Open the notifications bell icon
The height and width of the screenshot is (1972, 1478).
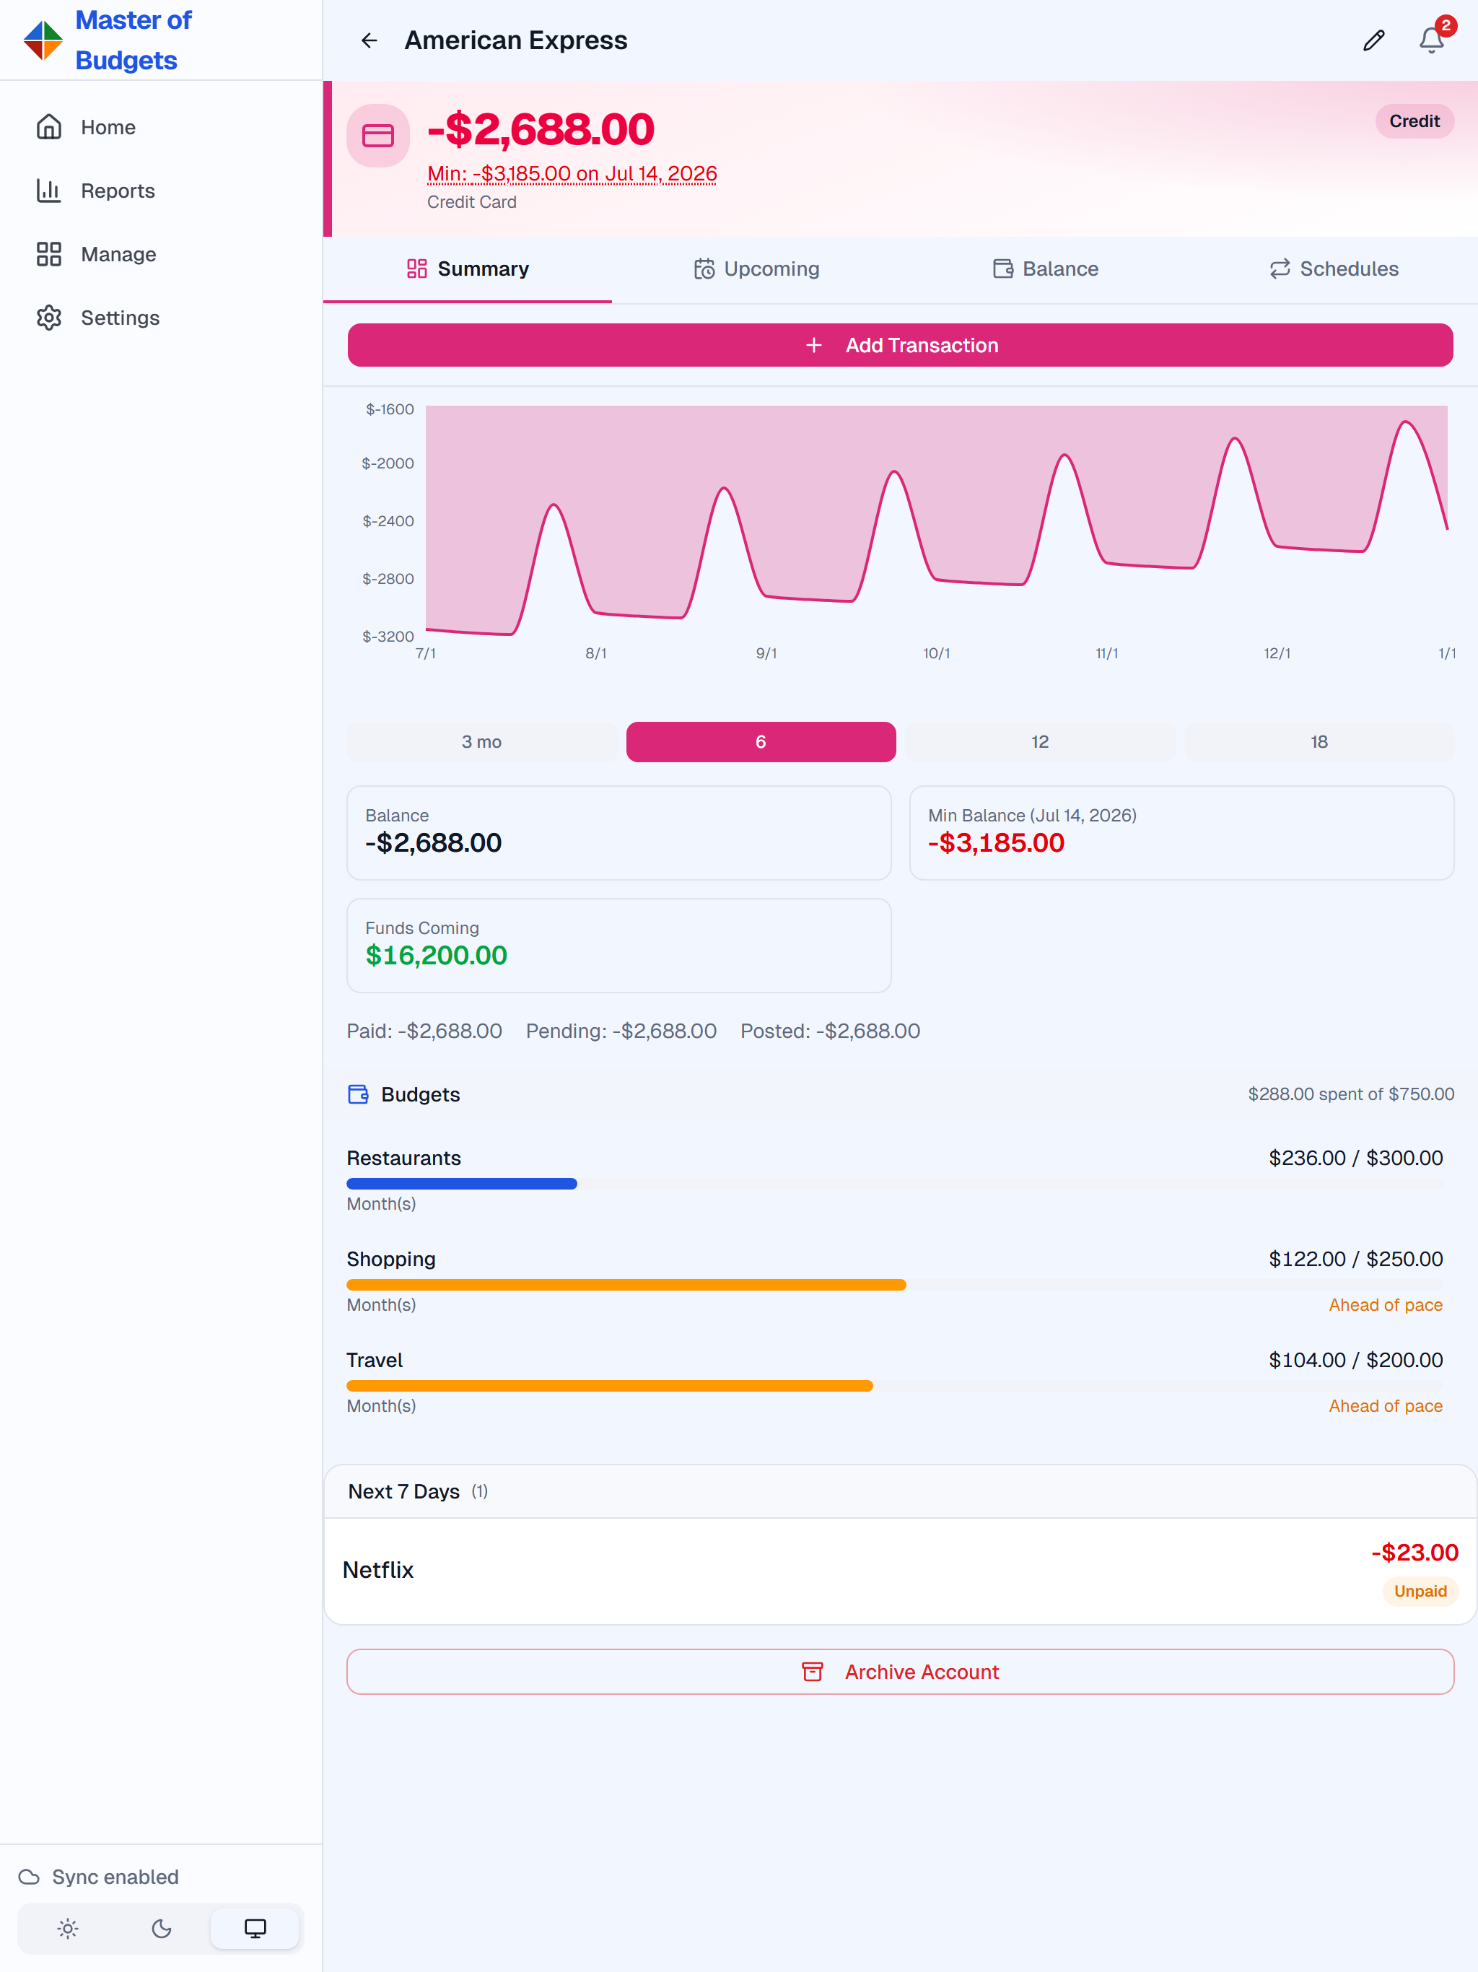click(1431, 40)
